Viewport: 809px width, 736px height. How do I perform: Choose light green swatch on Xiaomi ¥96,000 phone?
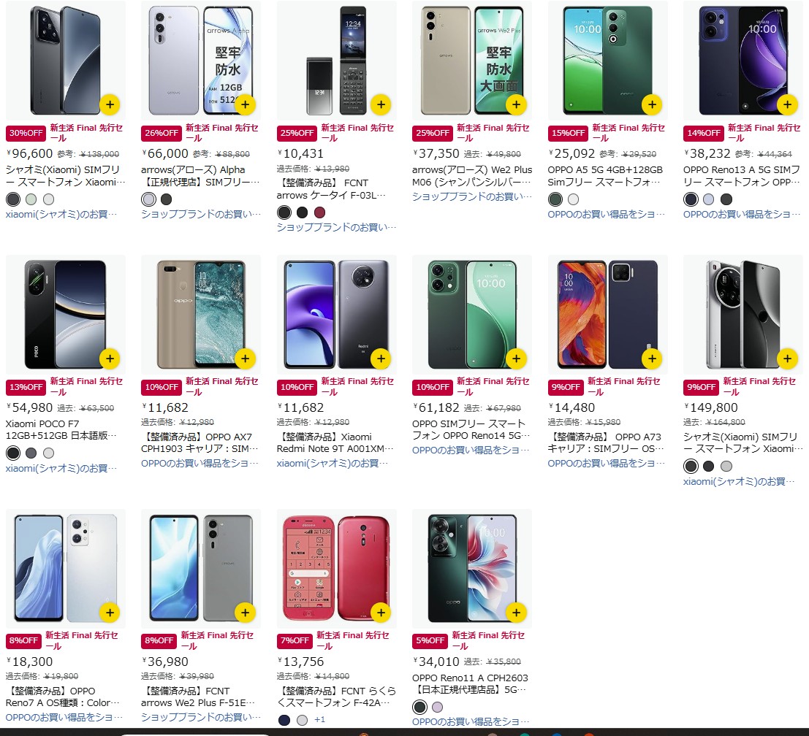[31, 199]
